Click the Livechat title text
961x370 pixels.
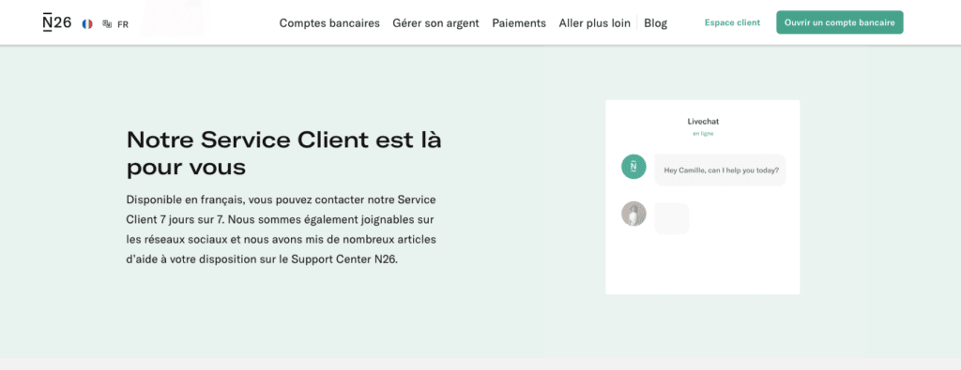[x=703, y=122]
